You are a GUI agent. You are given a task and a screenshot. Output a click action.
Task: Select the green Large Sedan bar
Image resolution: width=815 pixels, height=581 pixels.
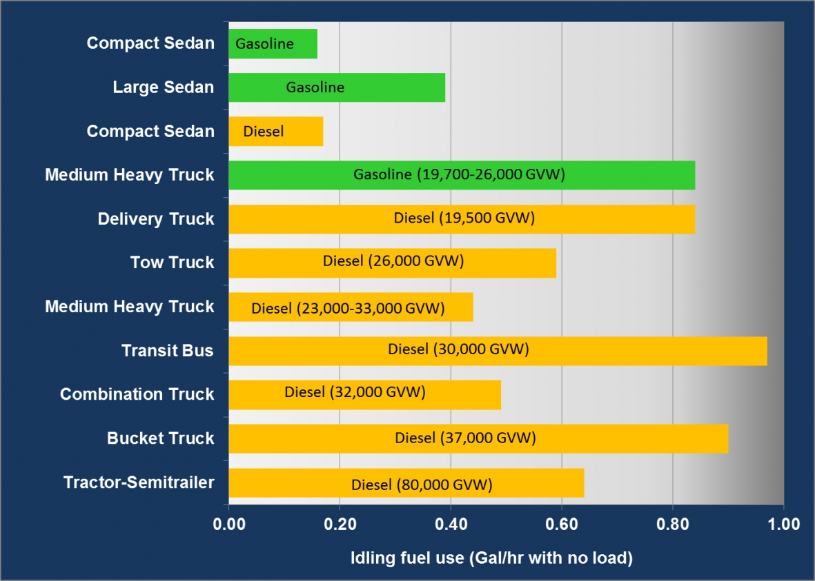point(336,88)
